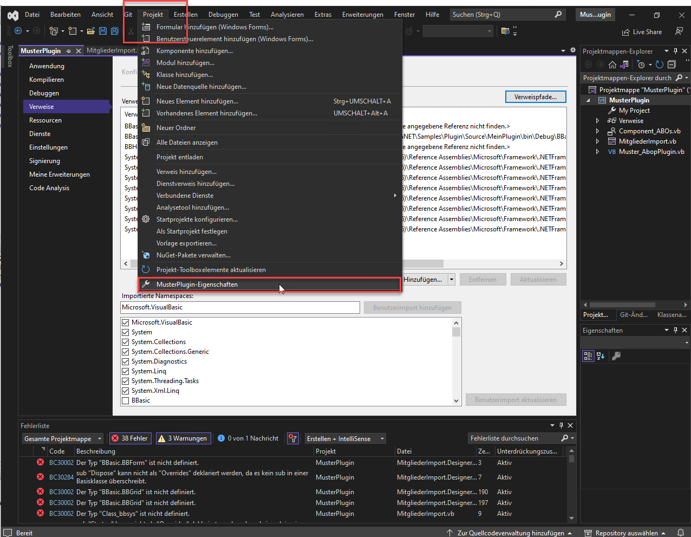Toggle the System.Collections checkbox
This screenshot has width=691, height=537.
[x=126, y=342]
